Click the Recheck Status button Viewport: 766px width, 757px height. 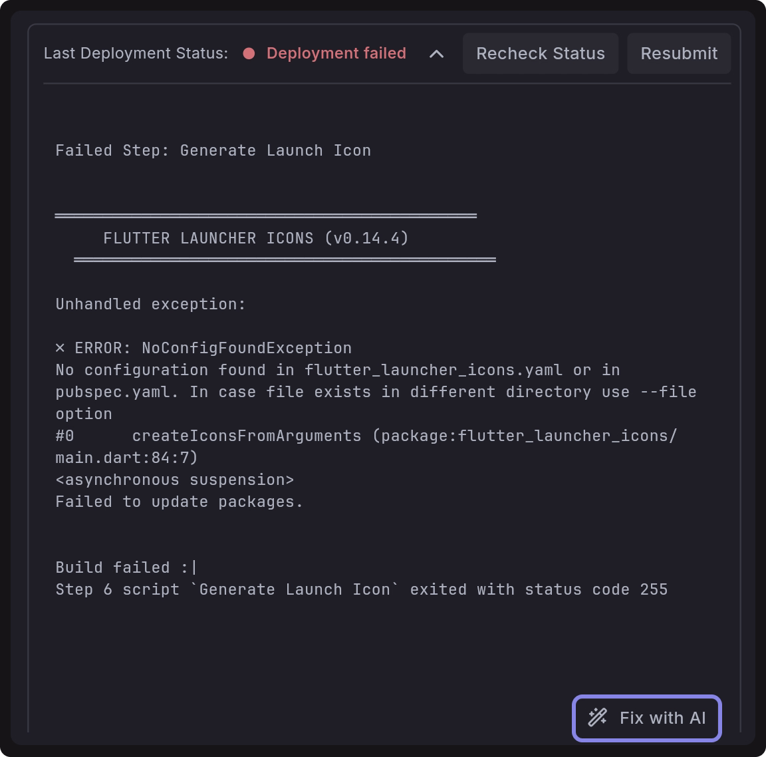tap(540, 53)
